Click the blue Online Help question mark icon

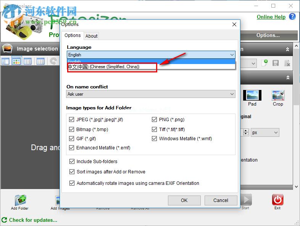tap(292, 16)
